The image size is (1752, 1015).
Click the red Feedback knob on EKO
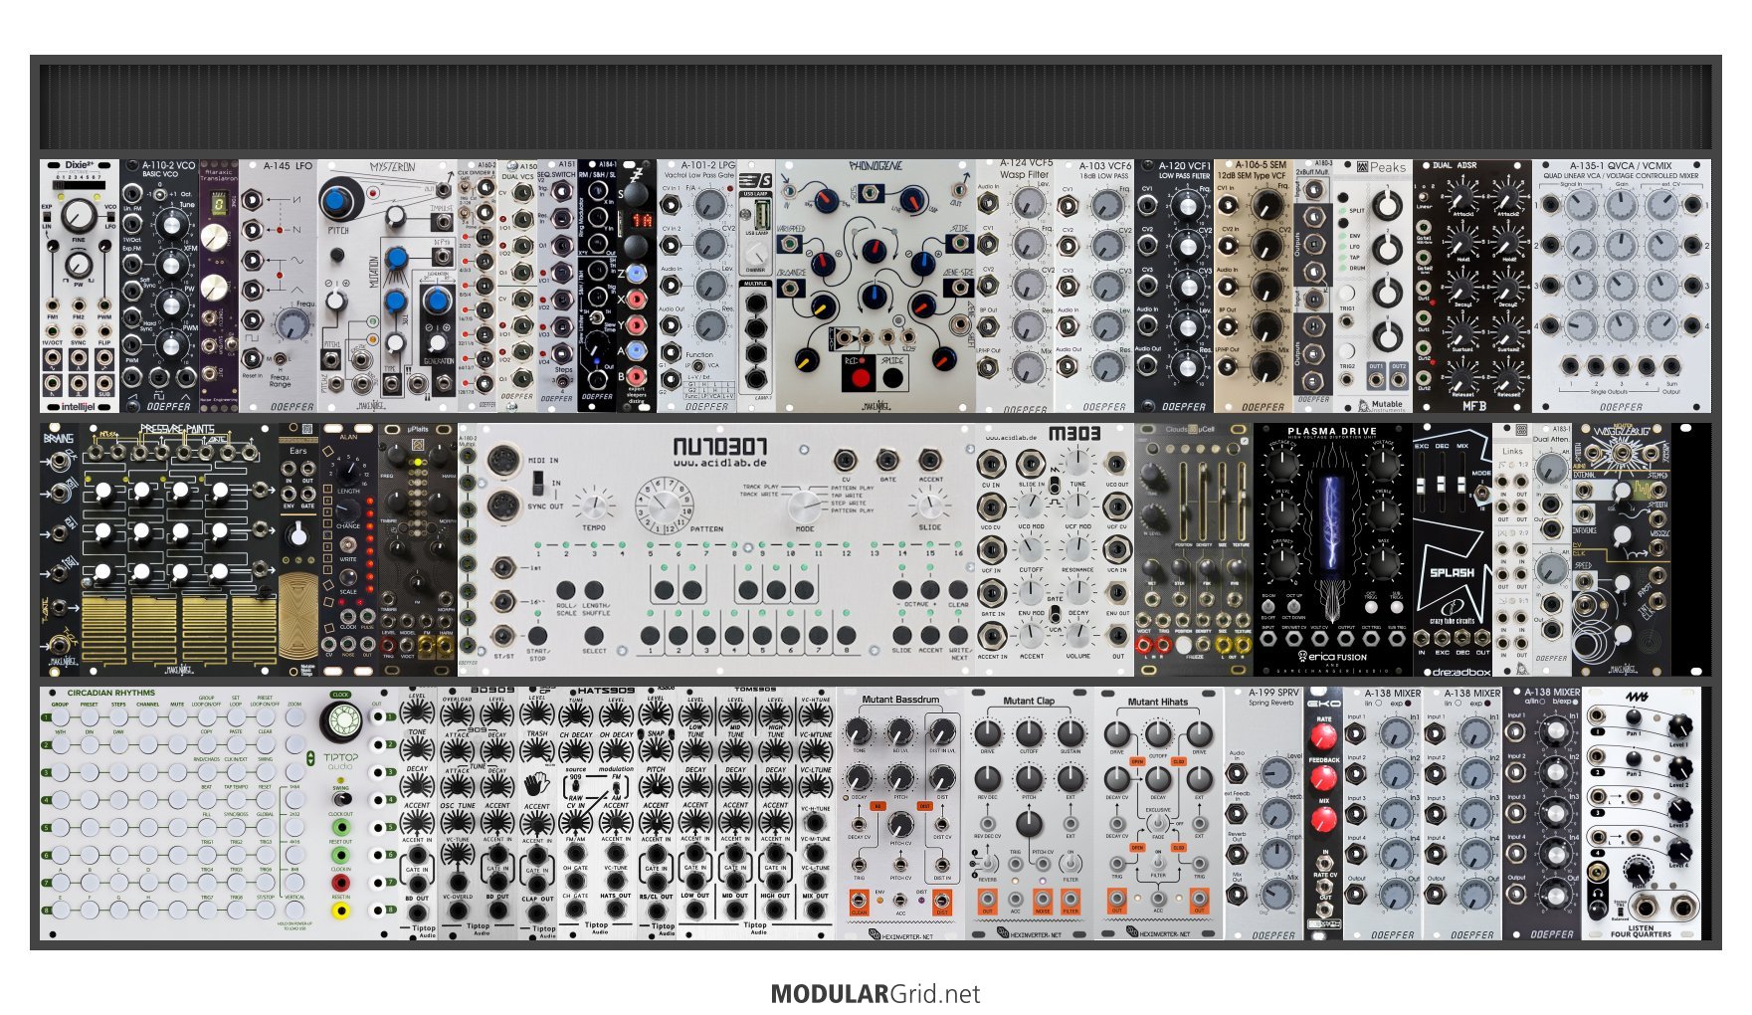1323,778
